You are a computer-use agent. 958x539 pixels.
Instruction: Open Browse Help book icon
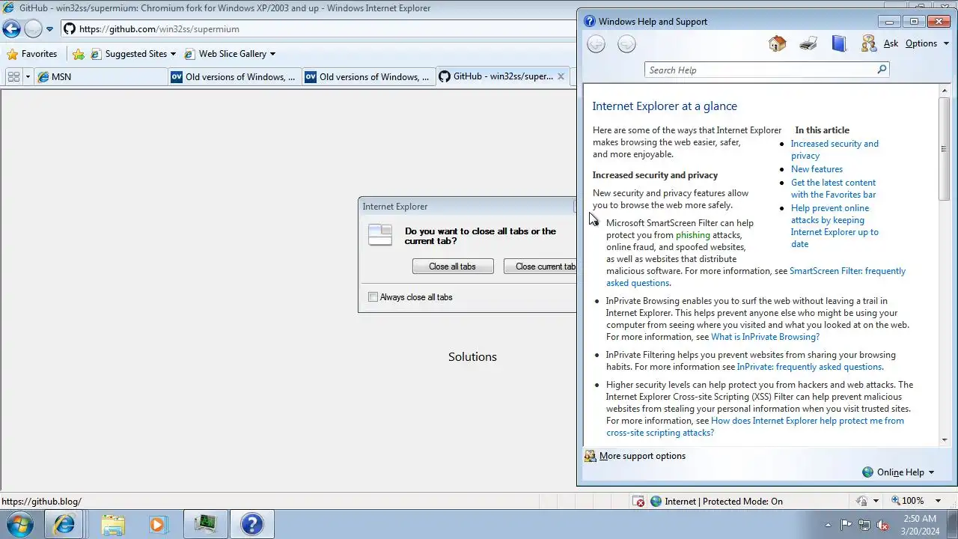pyautogui.click(x=839, y=43)
